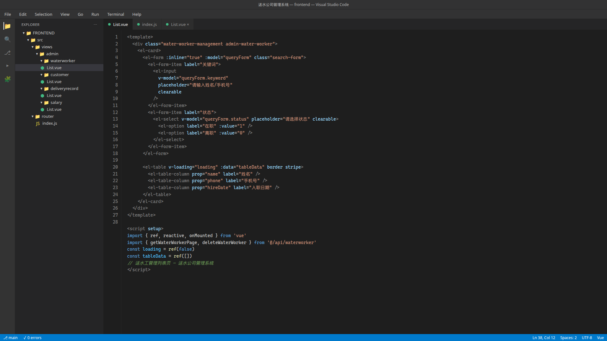Image resolution: width=607 pixels, height=341 pixels.
Task: Open the Run menu
Action: [x=95, y=15]
